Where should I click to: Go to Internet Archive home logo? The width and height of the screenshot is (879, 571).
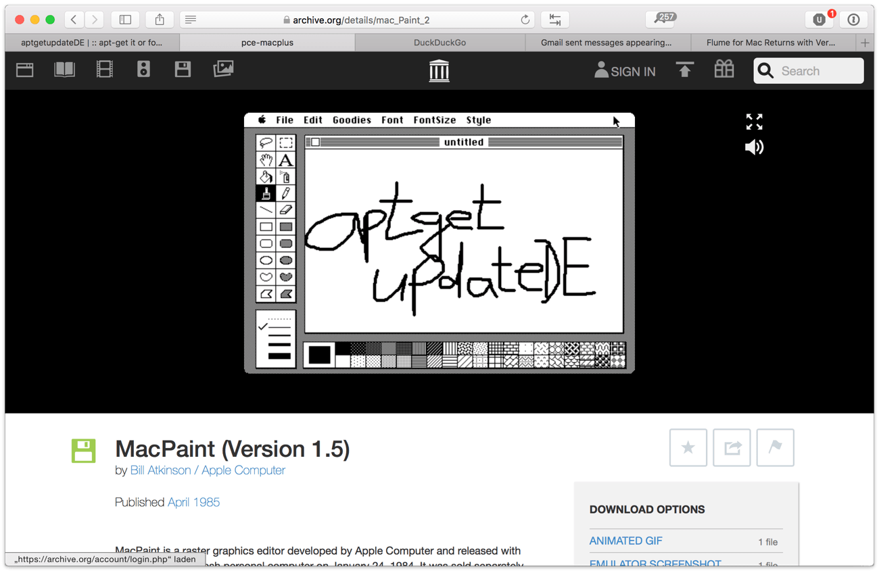pyautogui.click(x=439, y=70)
